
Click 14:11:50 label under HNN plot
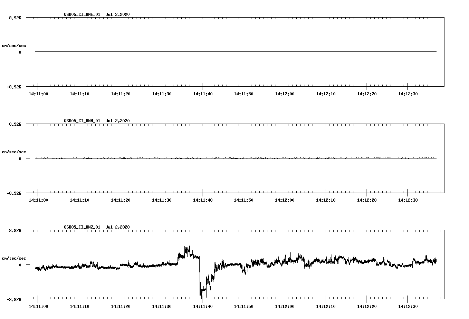coord(243,200)
